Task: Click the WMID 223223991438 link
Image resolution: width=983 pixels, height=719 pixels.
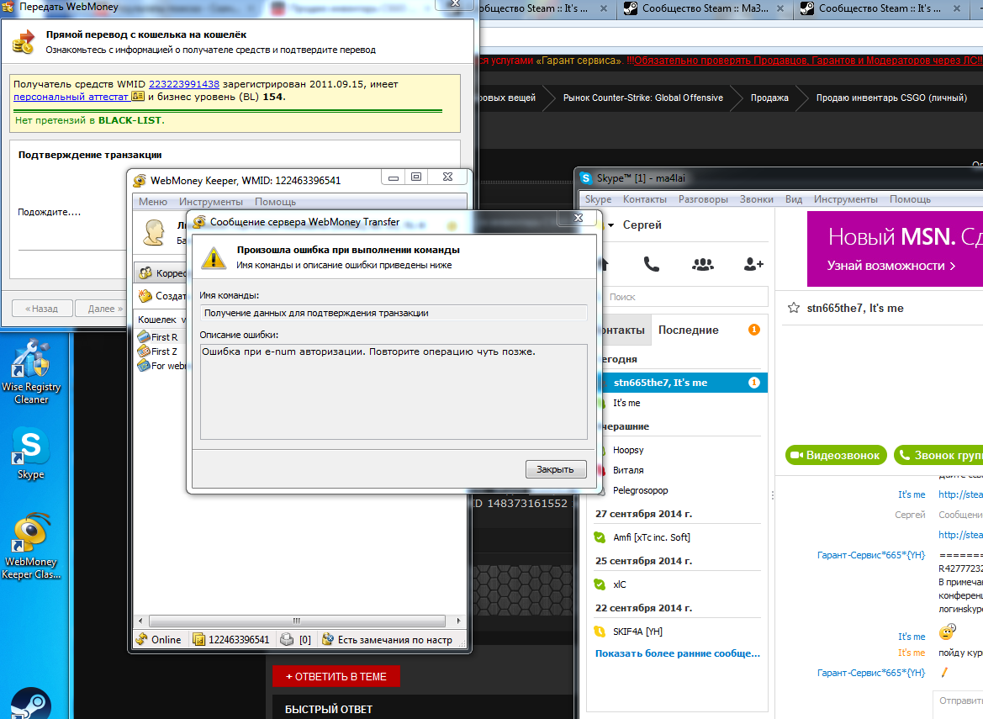Action: (183, 84)
